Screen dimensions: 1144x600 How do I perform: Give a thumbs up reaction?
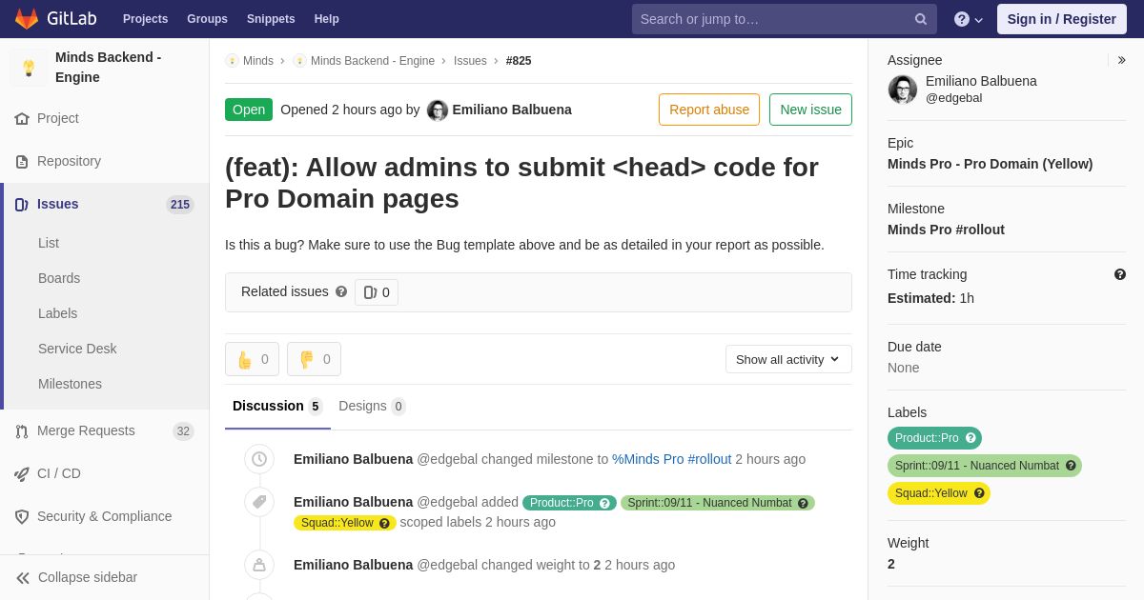(x=252, y=359)
